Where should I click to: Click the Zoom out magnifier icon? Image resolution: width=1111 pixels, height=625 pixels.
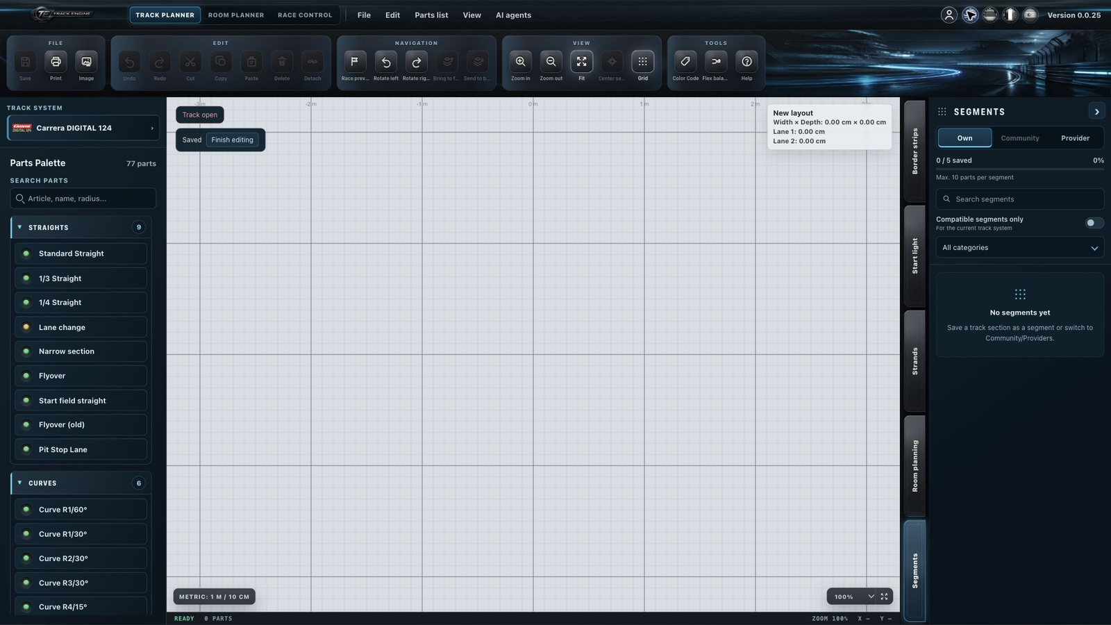(551, 62)
